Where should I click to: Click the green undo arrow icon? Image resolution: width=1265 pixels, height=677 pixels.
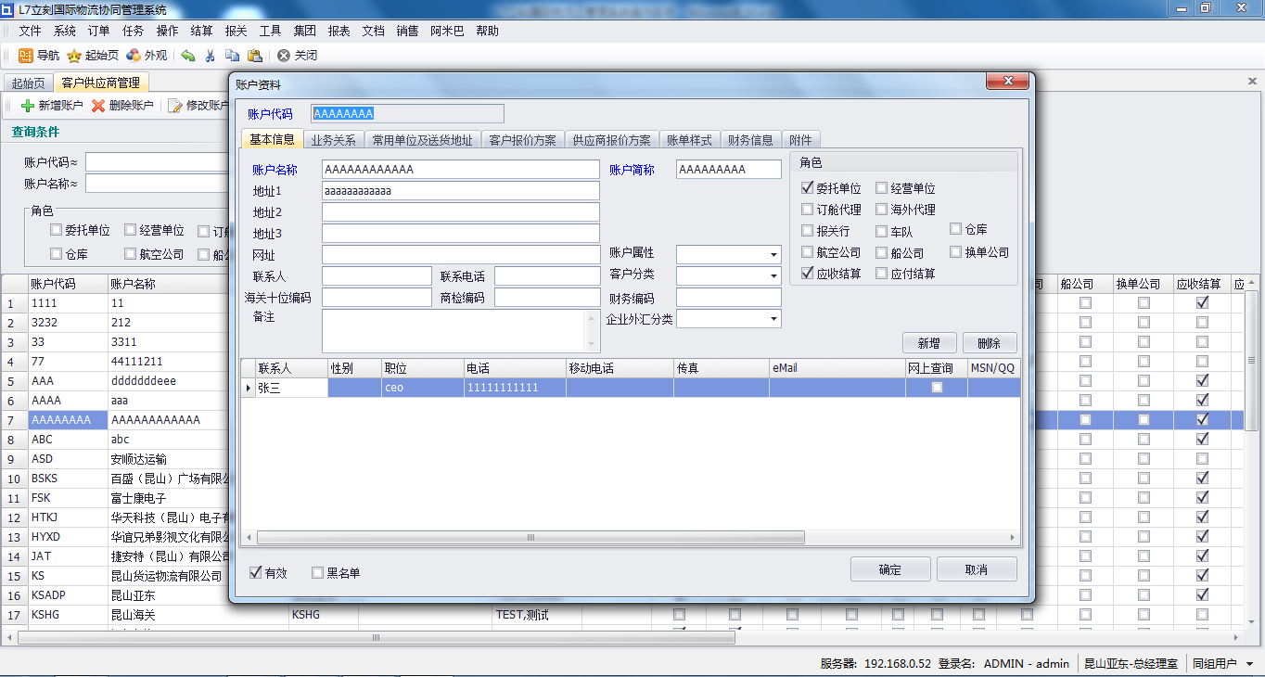188,56
